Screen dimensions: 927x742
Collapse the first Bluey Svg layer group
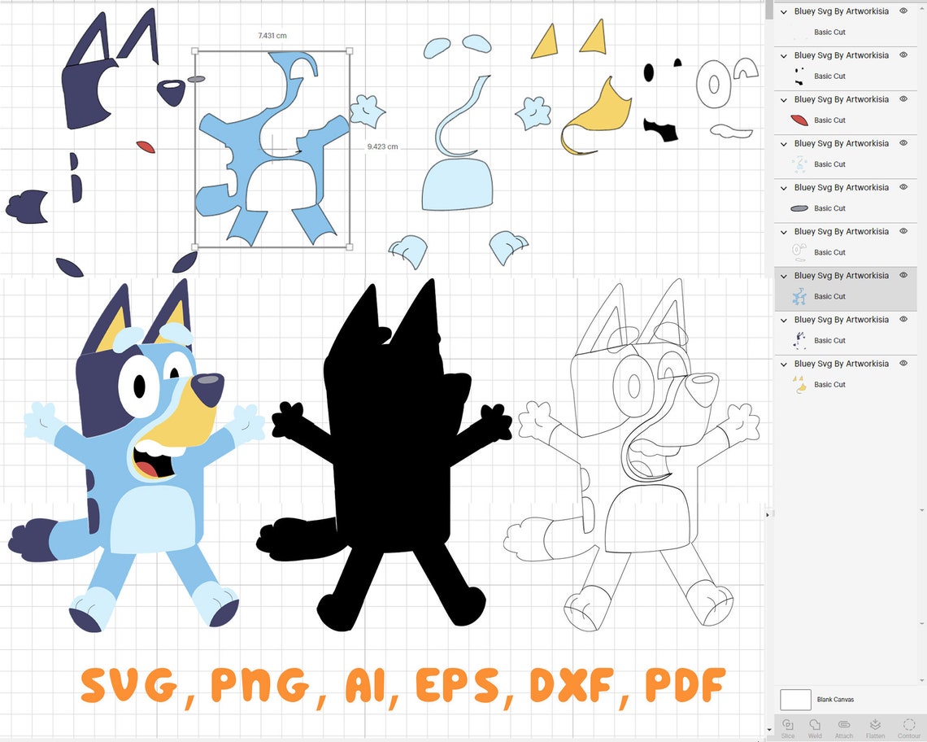point(782,11)
